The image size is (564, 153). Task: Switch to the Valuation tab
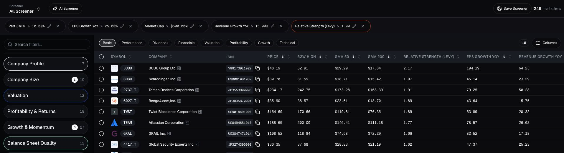[x=212, y=43]
